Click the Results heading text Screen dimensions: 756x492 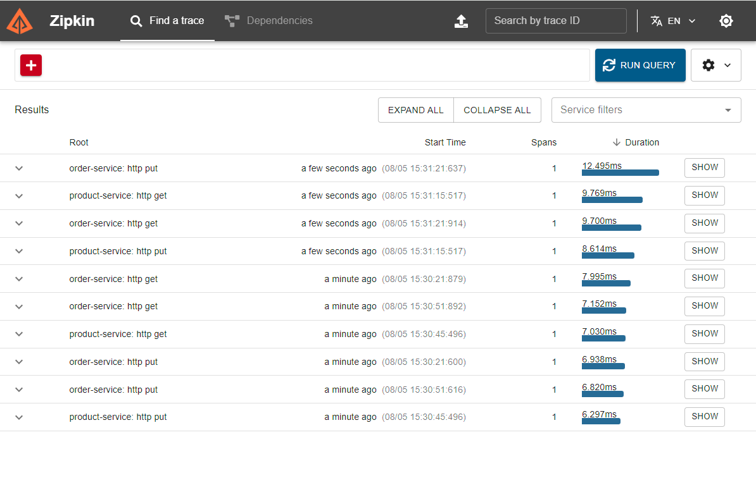[32, 110]
